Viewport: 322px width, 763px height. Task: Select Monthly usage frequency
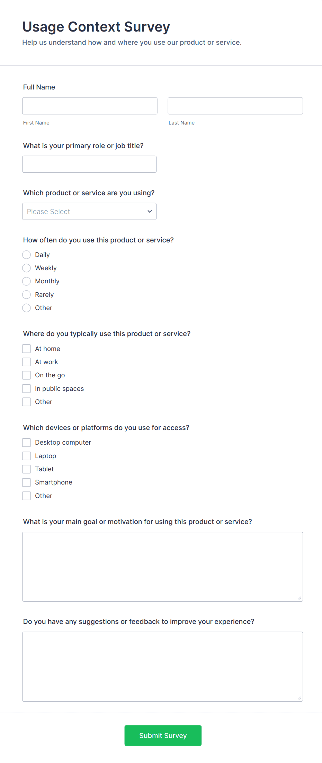point(27,281)
